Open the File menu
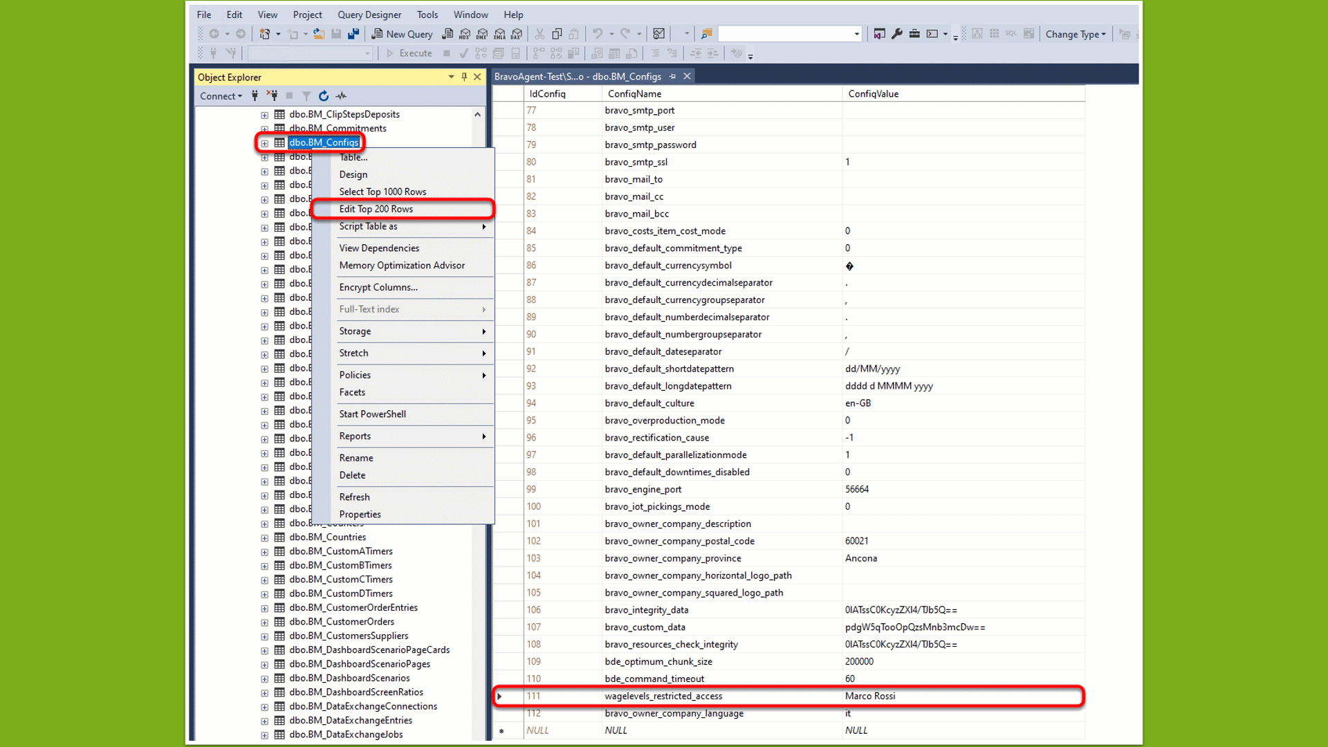 pos(204,15)
